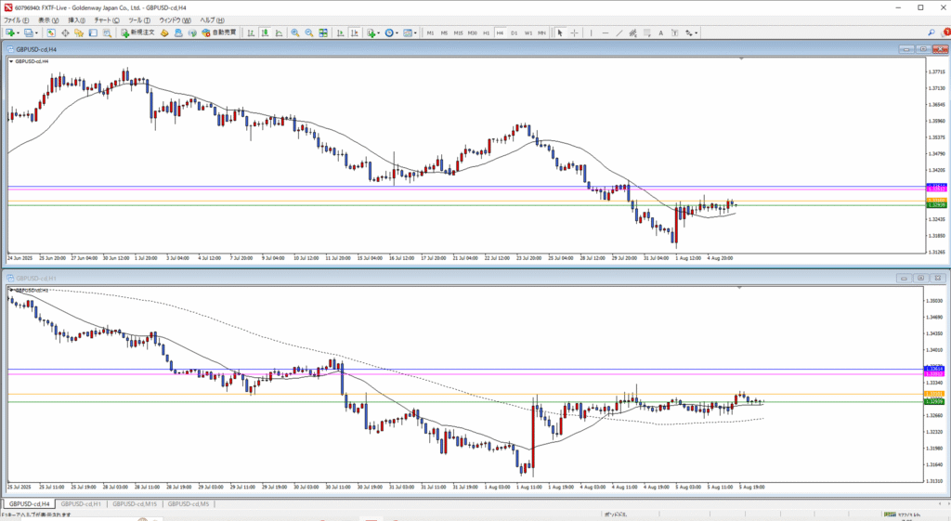Draw a vertical line
The image size is (951, 521).
(591, 33)
